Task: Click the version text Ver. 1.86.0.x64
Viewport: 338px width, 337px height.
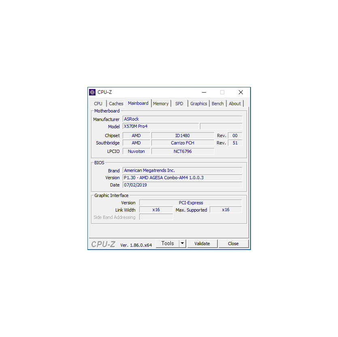Action: pyautogui.click(x=136, y=245)
